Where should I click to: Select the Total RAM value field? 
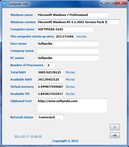[x=50, y=72]
